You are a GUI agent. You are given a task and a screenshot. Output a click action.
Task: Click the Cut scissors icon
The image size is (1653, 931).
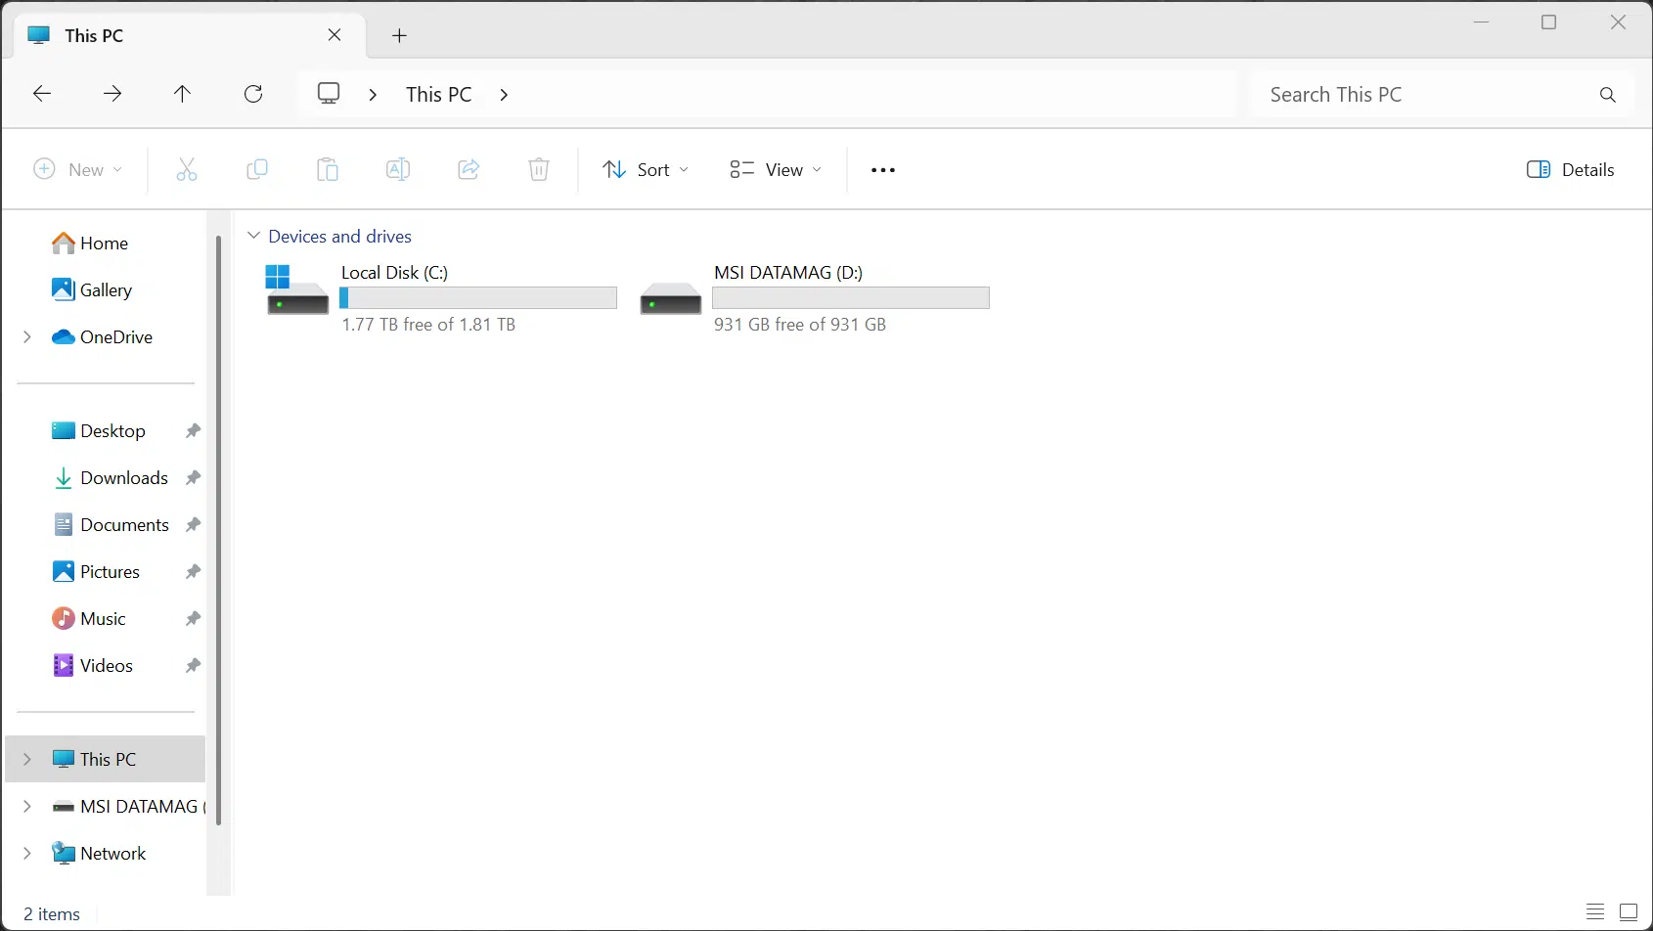coord(187,169)
